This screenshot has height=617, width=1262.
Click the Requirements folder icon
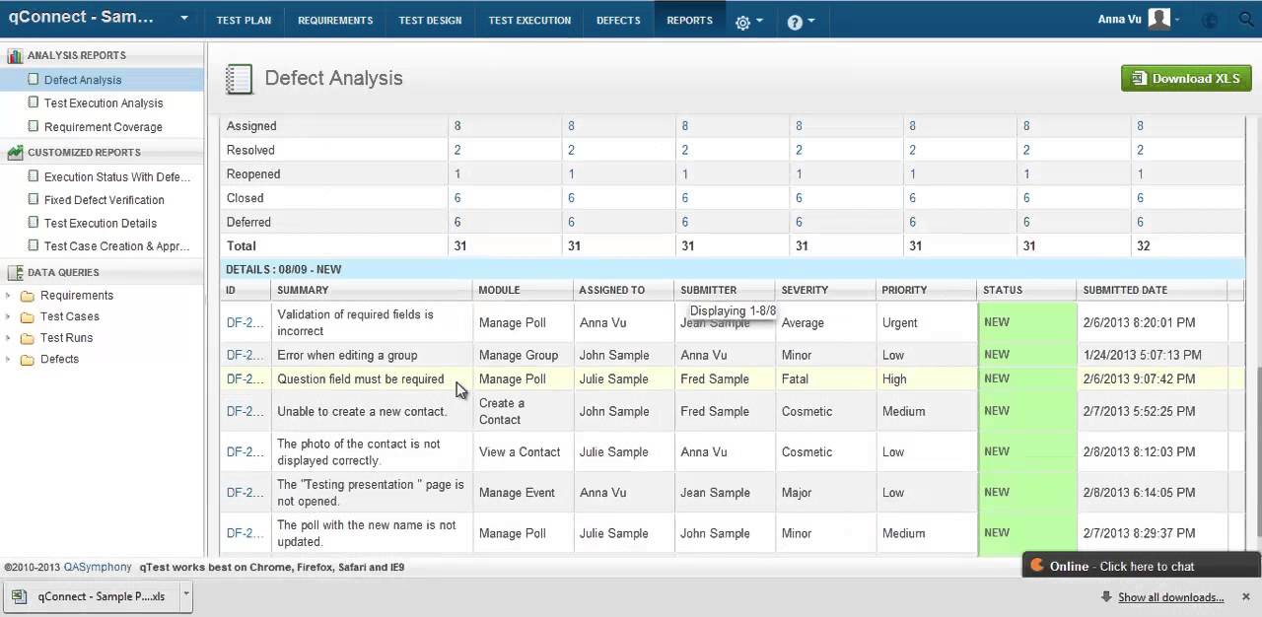[28, 296]
